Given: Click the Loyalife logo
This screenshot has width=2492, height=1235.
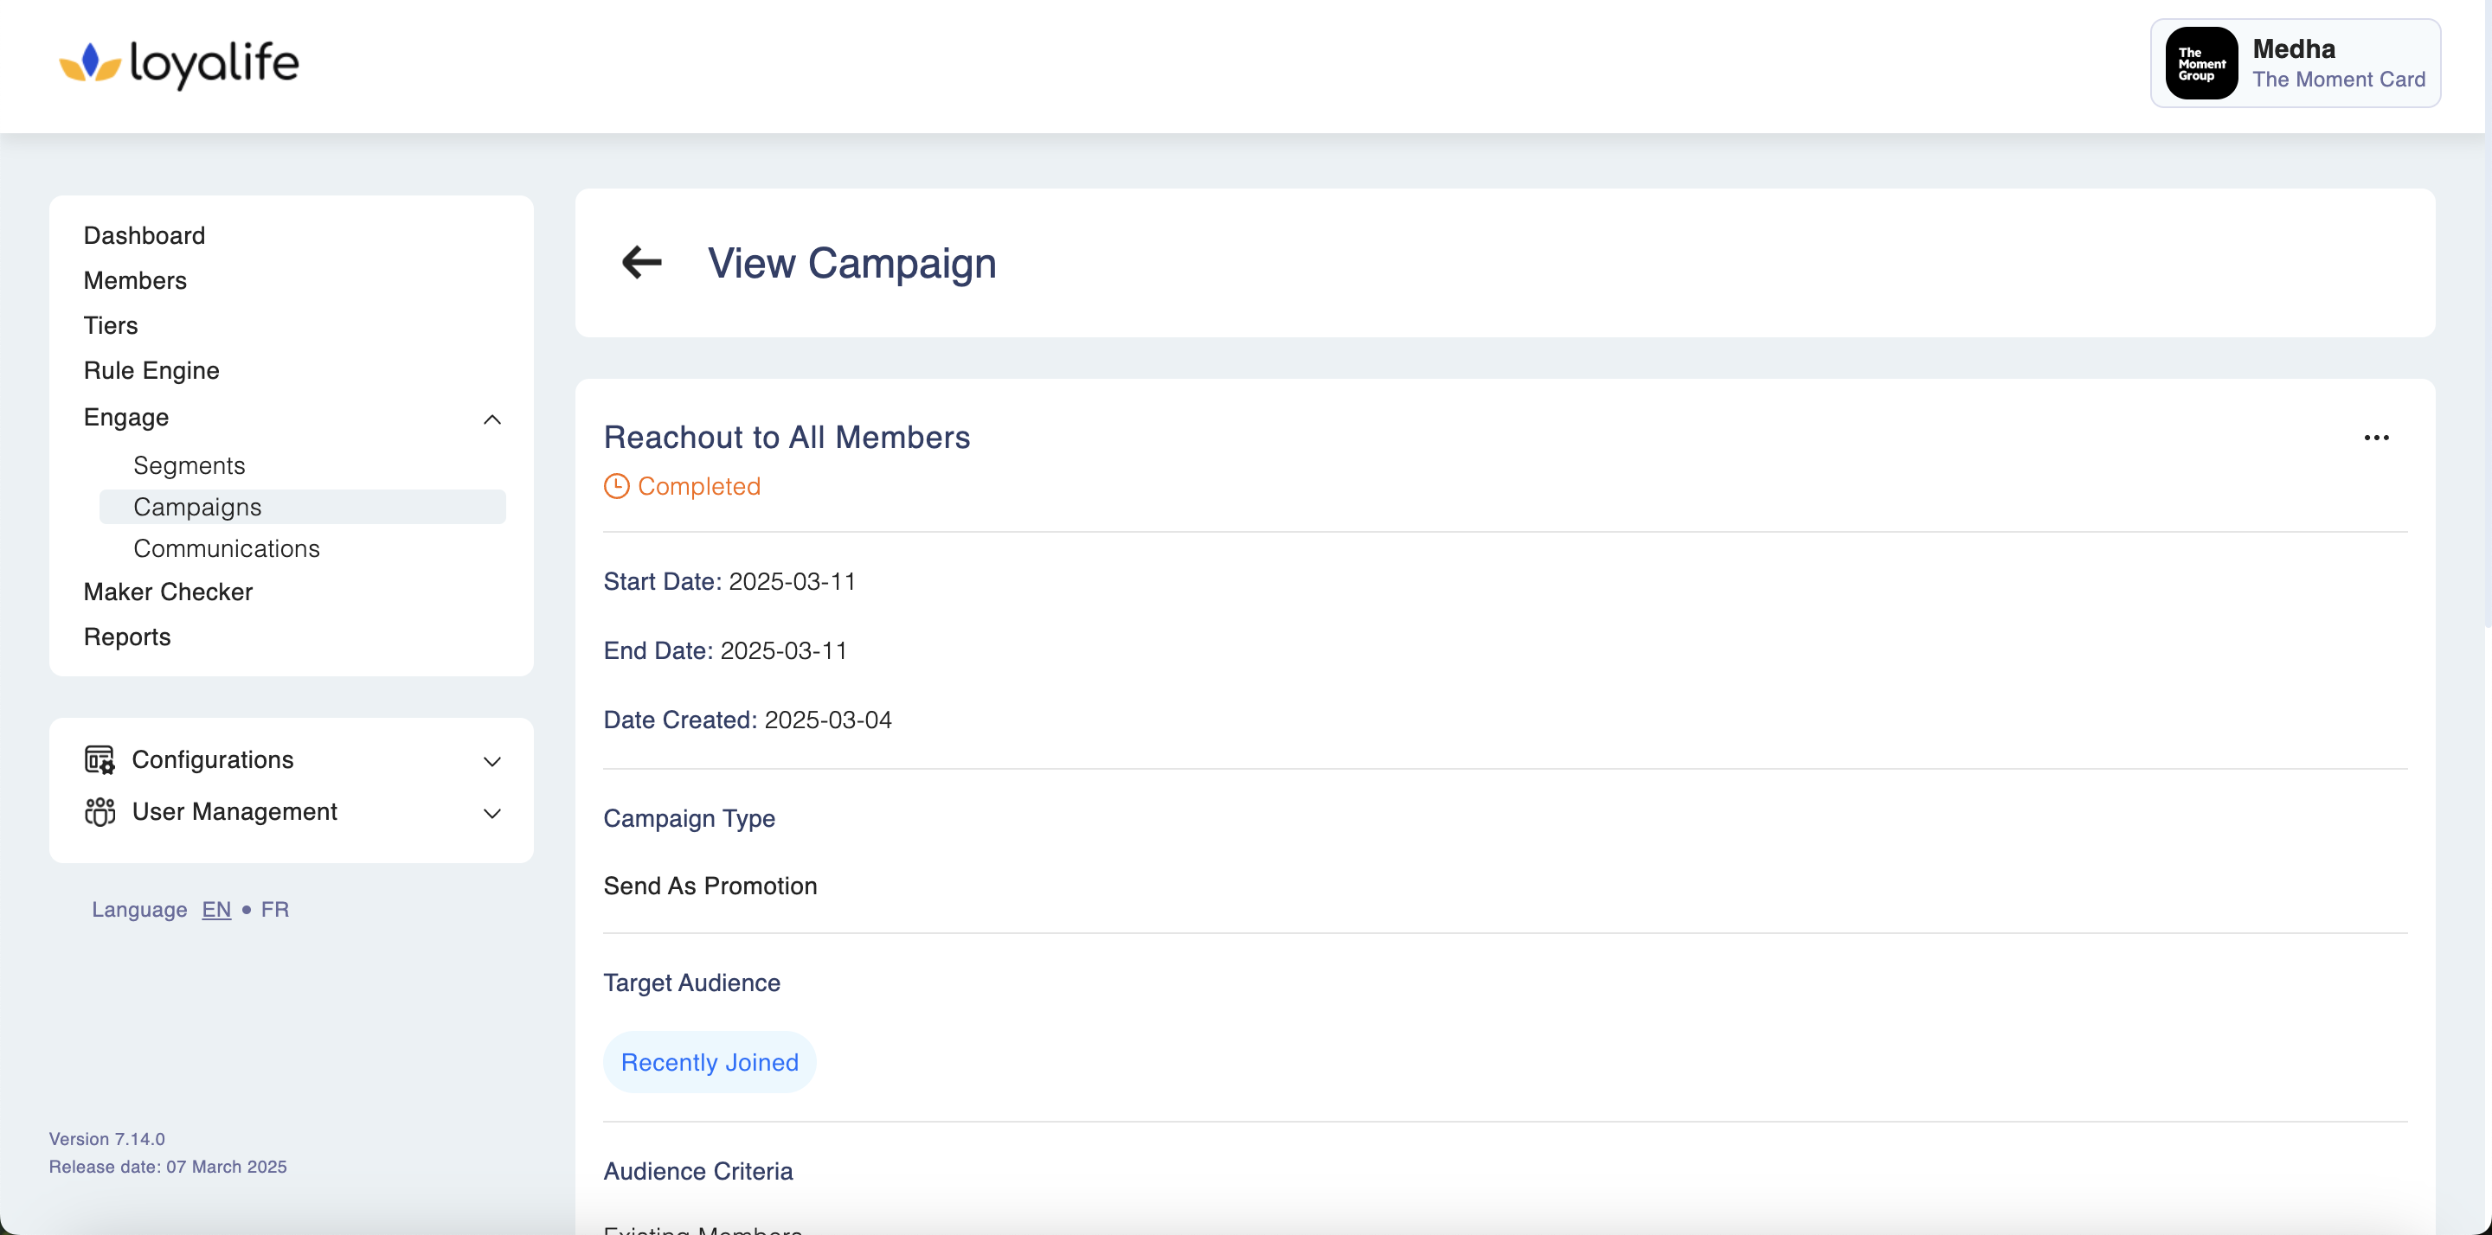Looking at the screenshot, I should [x=179, y=64].
